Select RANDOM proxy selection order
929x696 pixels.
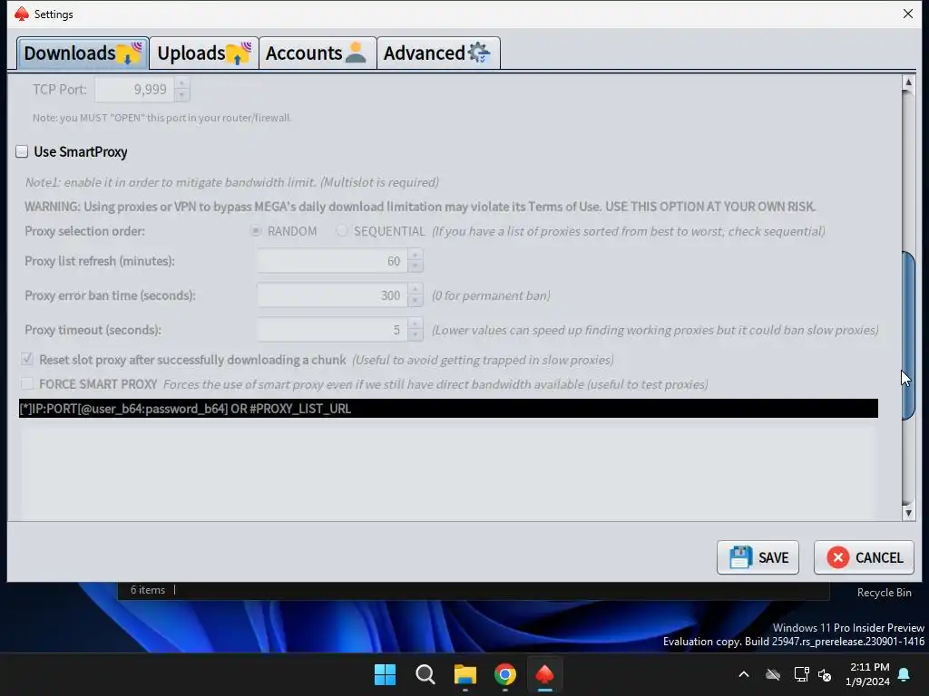(256, 231)
